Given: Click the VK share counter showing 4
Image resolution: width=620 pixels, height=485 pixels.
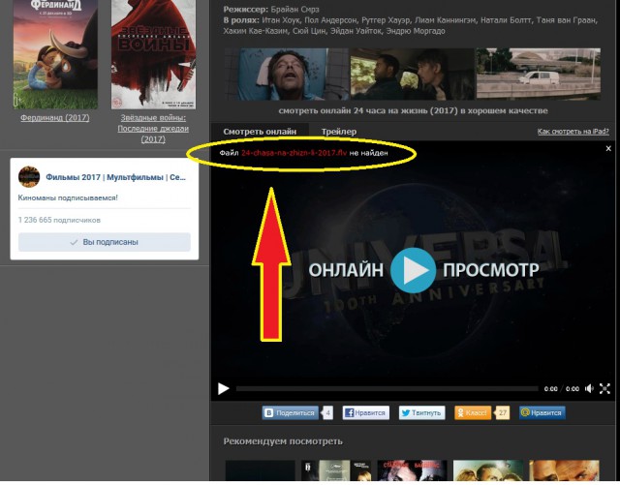Looking at the screenshot, I should click(327, 412).
